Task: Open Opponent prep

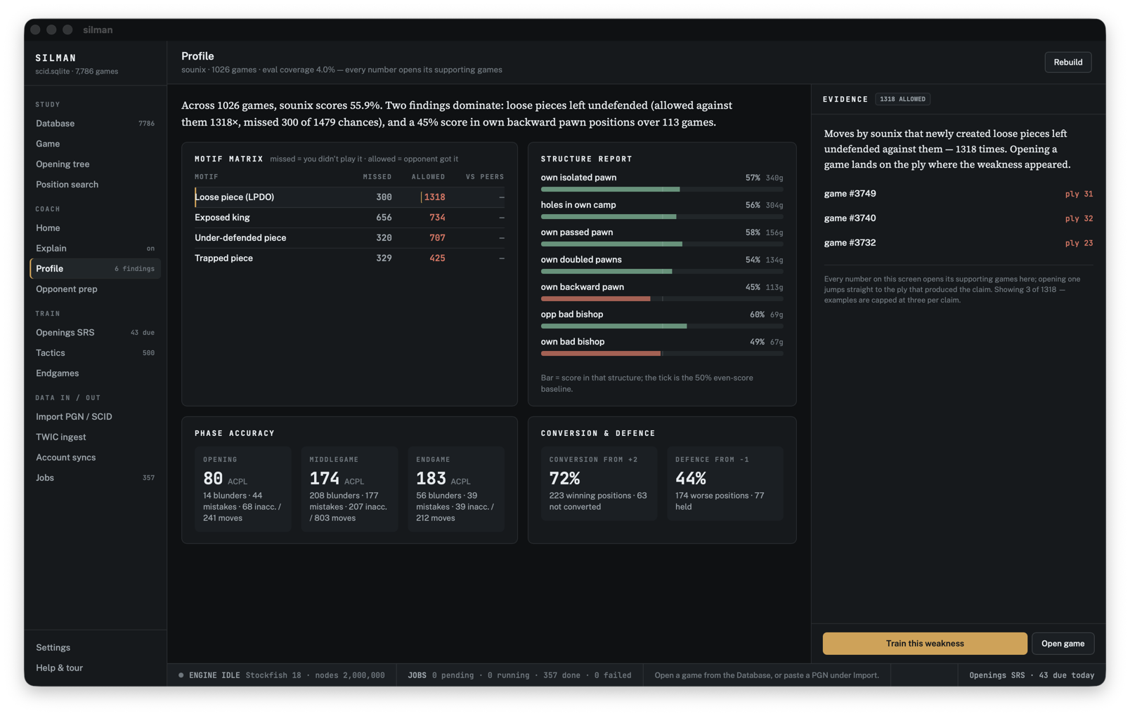Action: pyautogui.click(x=95, y=289)
